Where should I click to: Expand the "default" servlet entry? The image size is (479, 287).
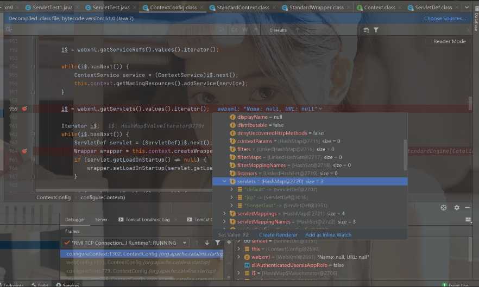[231, 189]
